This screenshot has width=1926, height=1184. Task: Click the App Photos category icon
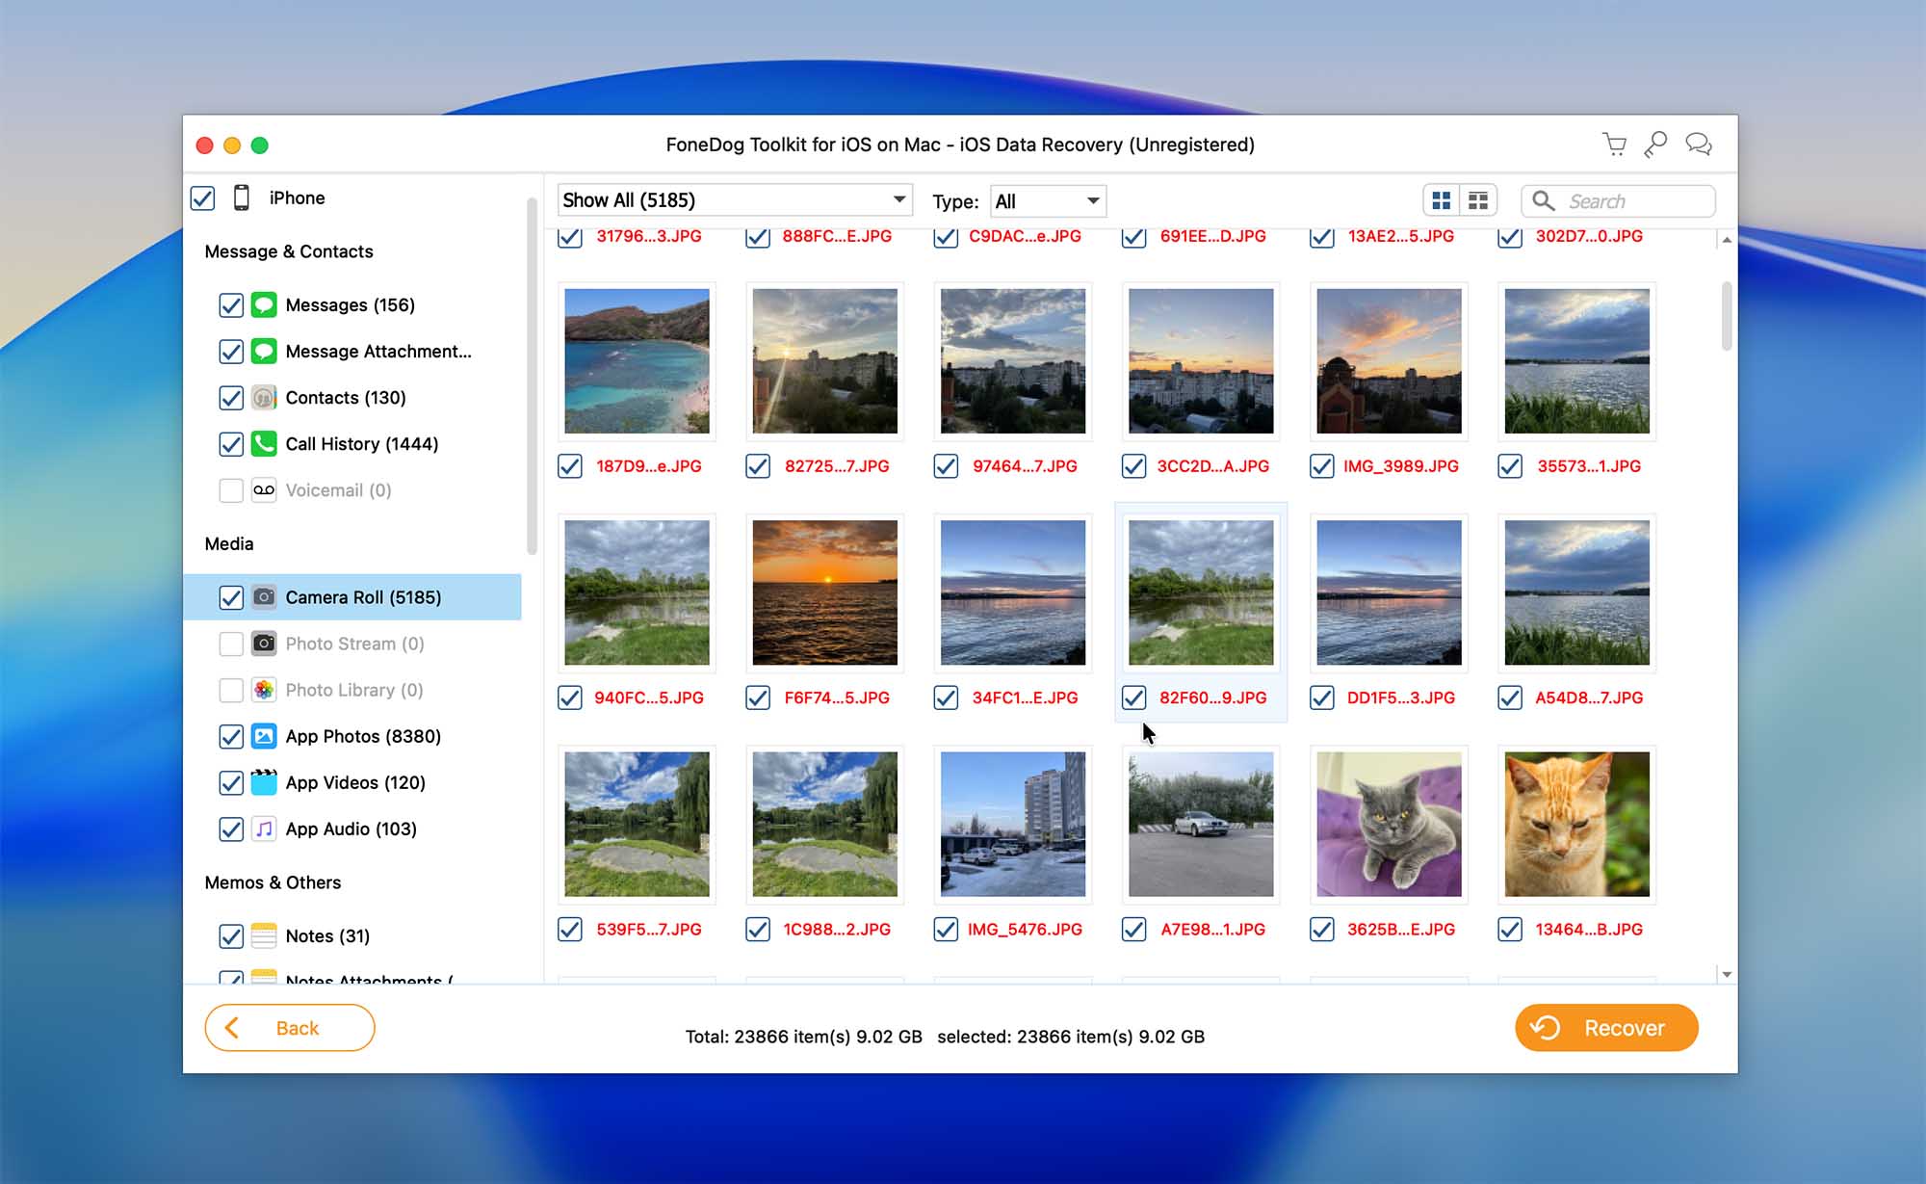point(264,736)
